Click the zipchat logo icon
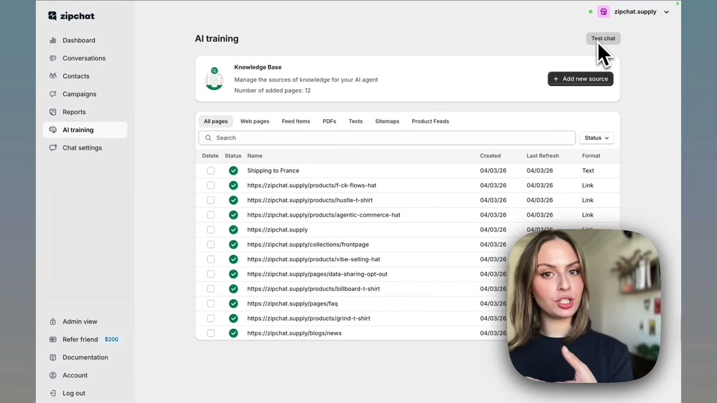The image size is (717, 403). [x=52, y=16]
